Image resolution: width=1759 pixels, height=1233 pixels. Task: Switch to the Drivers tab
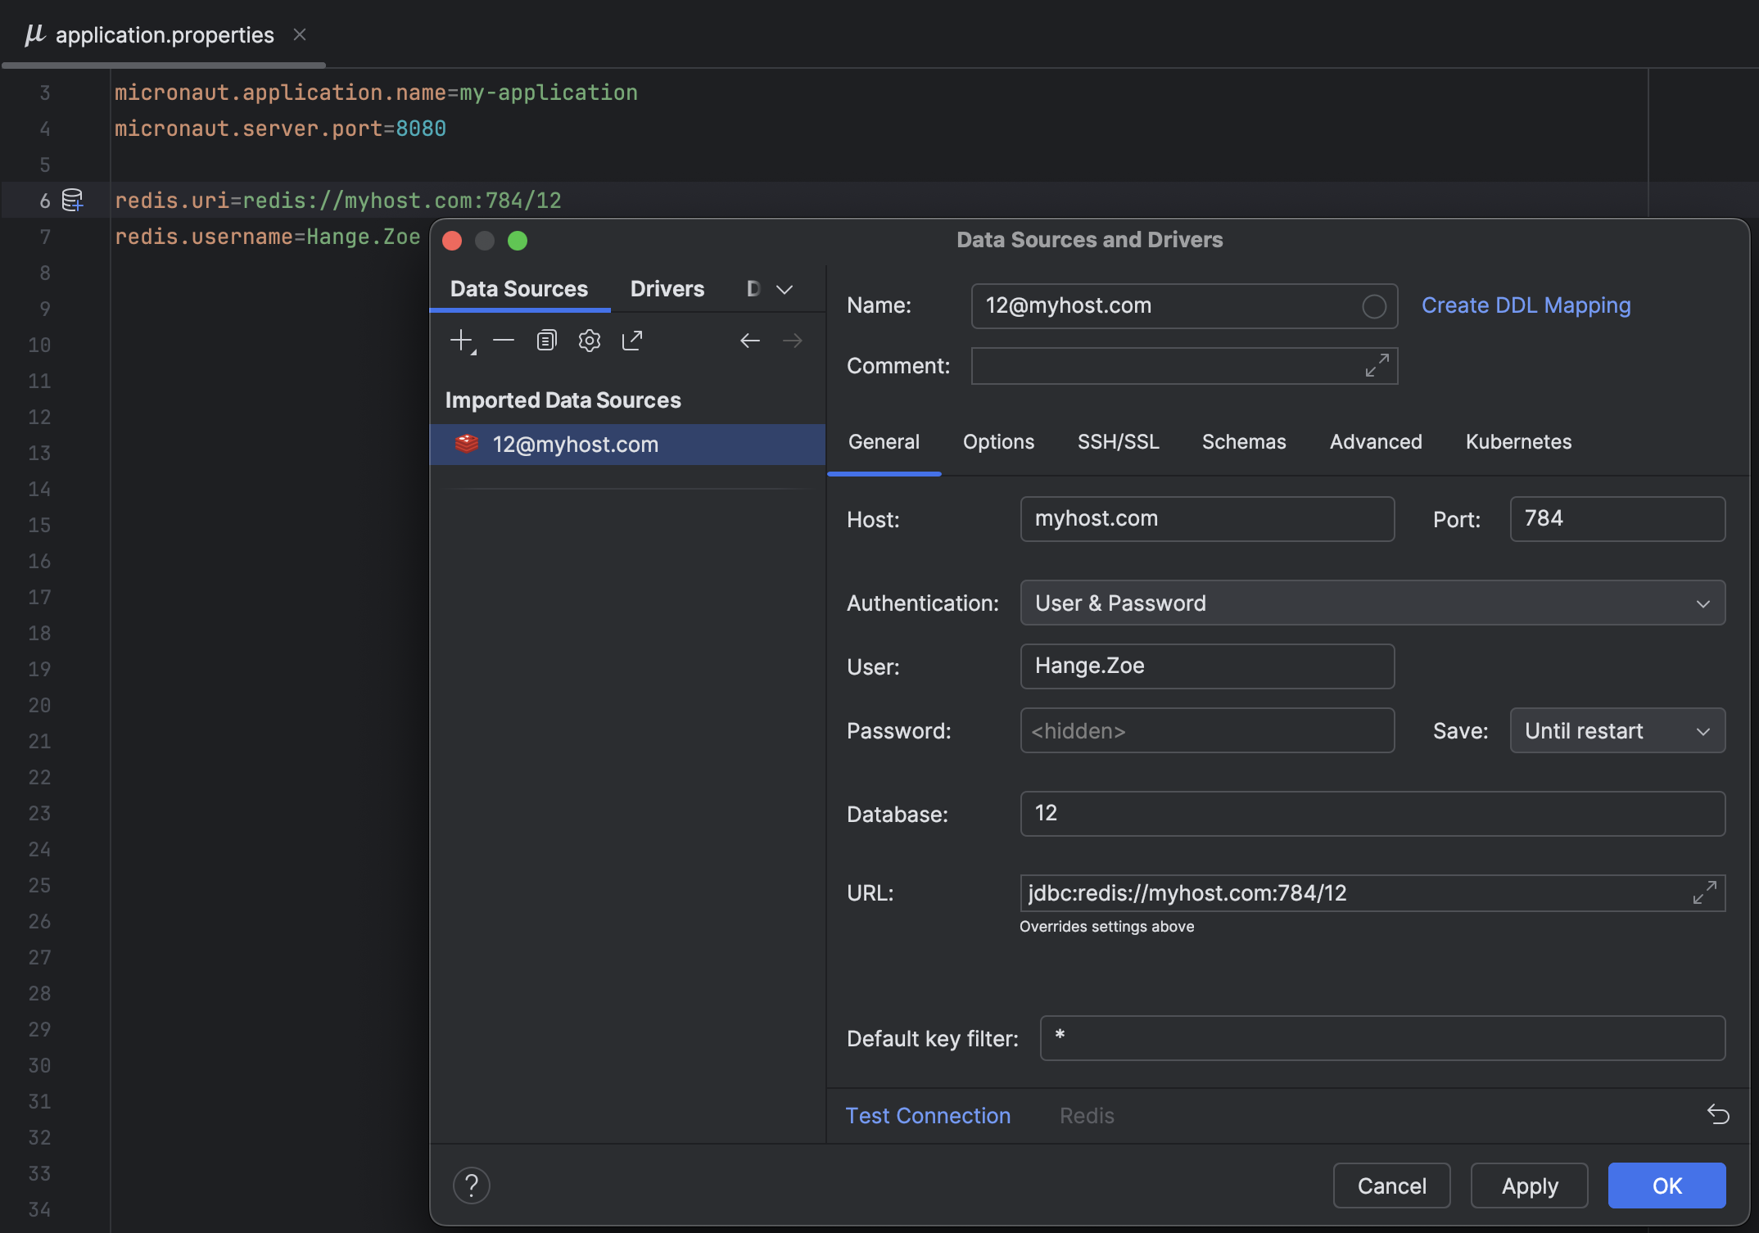click(x=667, y=288)
